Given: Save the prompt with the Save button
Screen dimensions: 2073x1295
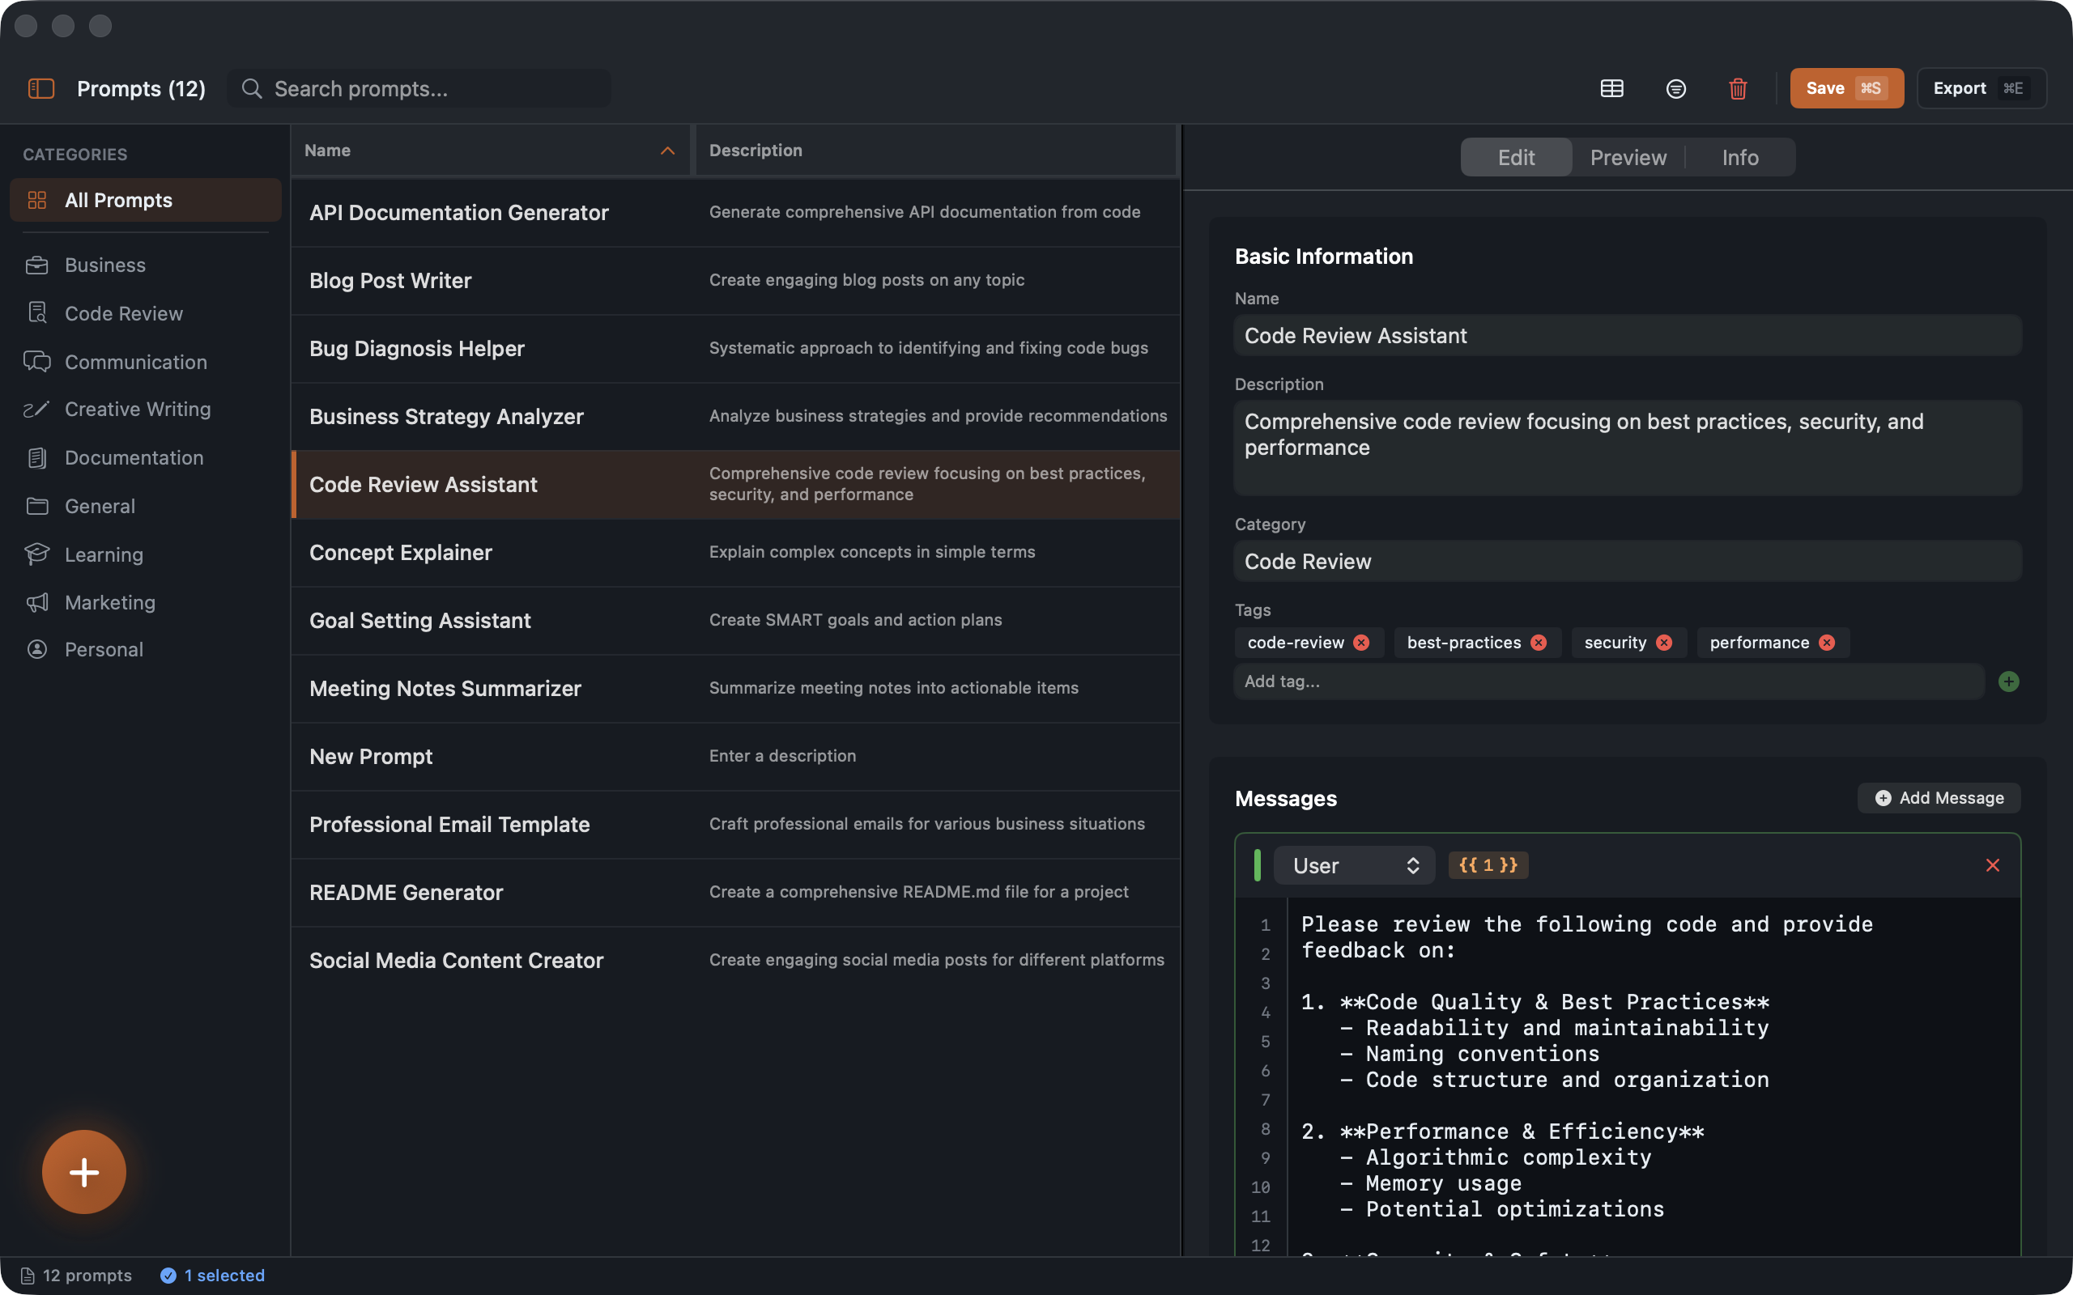Looking at the screenshot, I should (x=1846, y=87).
